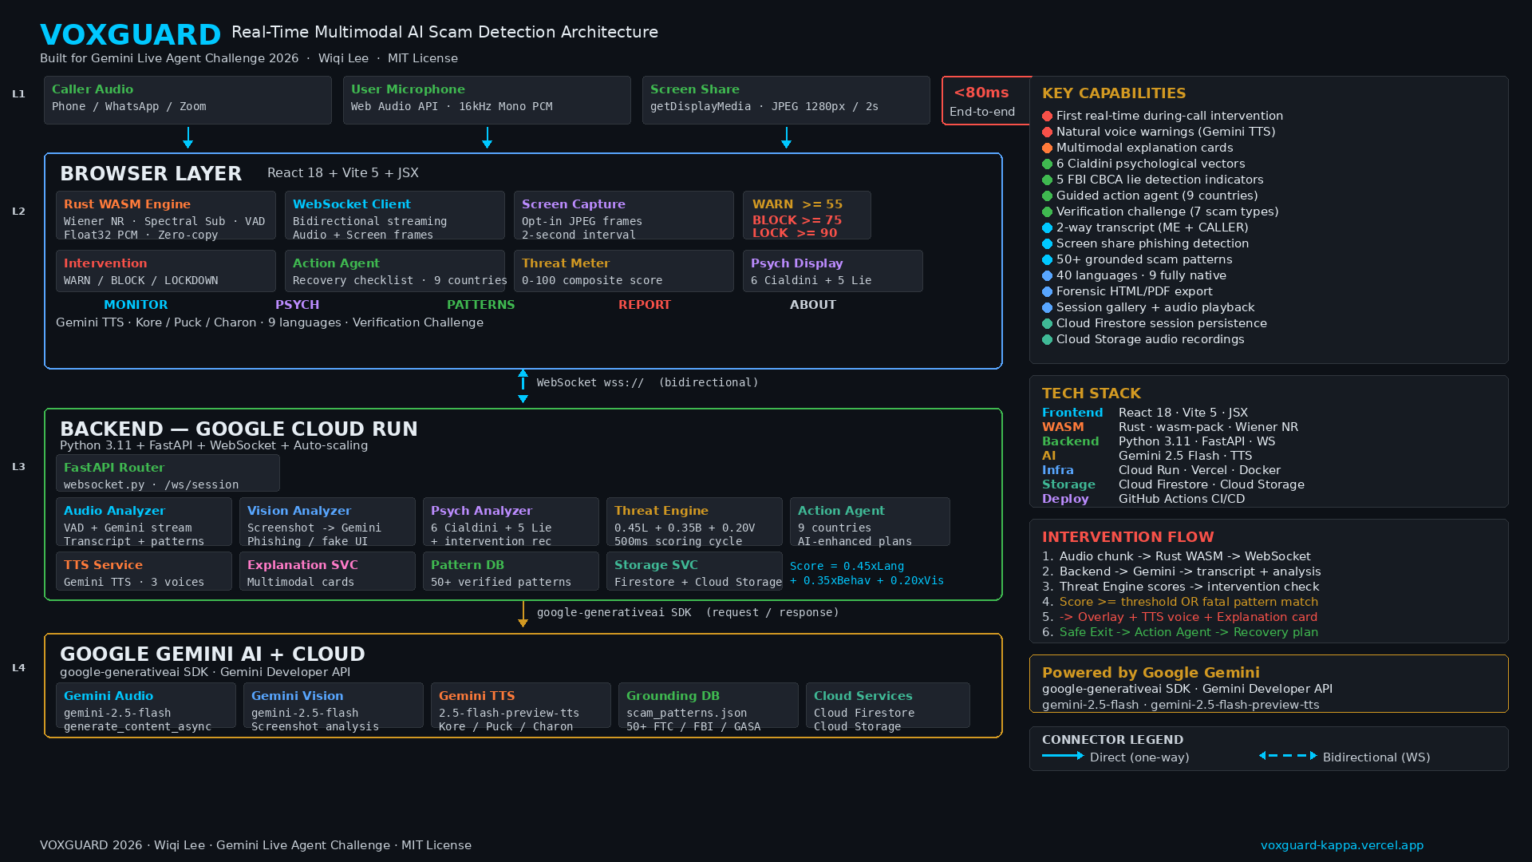Screen dimensions: 1532x862
Task: Go to the ABOUT tab
Action: pyautogui.click(x=812, y=305)
